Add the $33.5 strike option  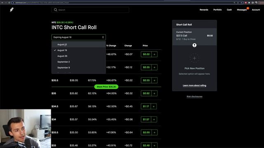154,132
